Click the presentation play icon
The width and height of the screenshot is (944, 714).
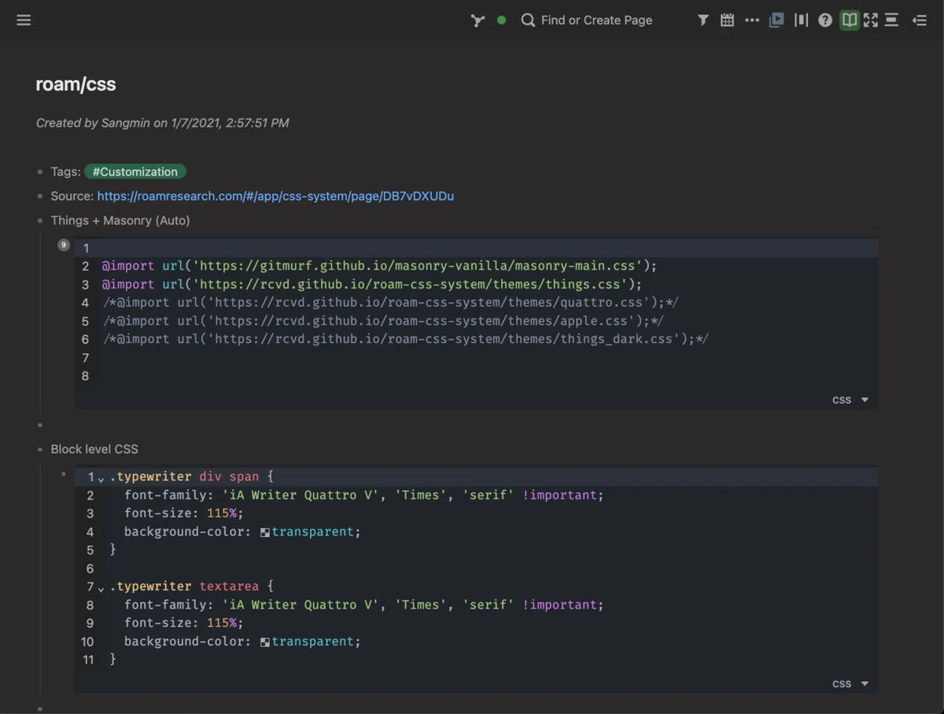point(776,20)
